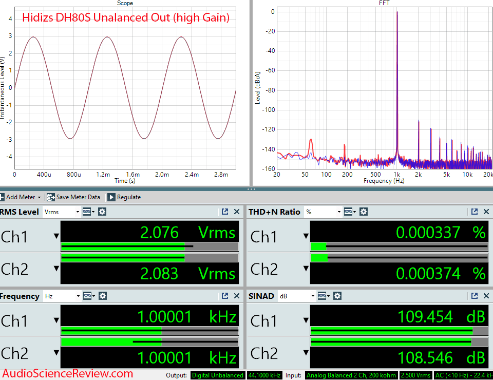Click inside the Scope waveform graph
This screenshot has height=380, width=493.
pos(125,88)
